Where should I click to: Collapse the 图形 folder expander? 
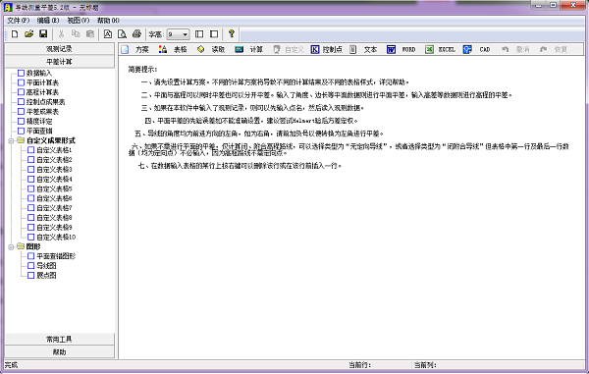[11, 247]
